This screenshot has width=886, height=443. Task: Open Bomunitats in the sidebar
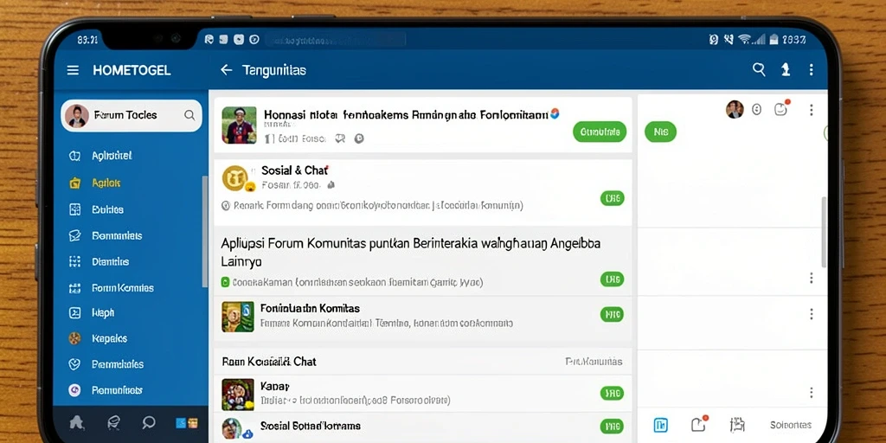pyautogui.click(x=117, y=235)
